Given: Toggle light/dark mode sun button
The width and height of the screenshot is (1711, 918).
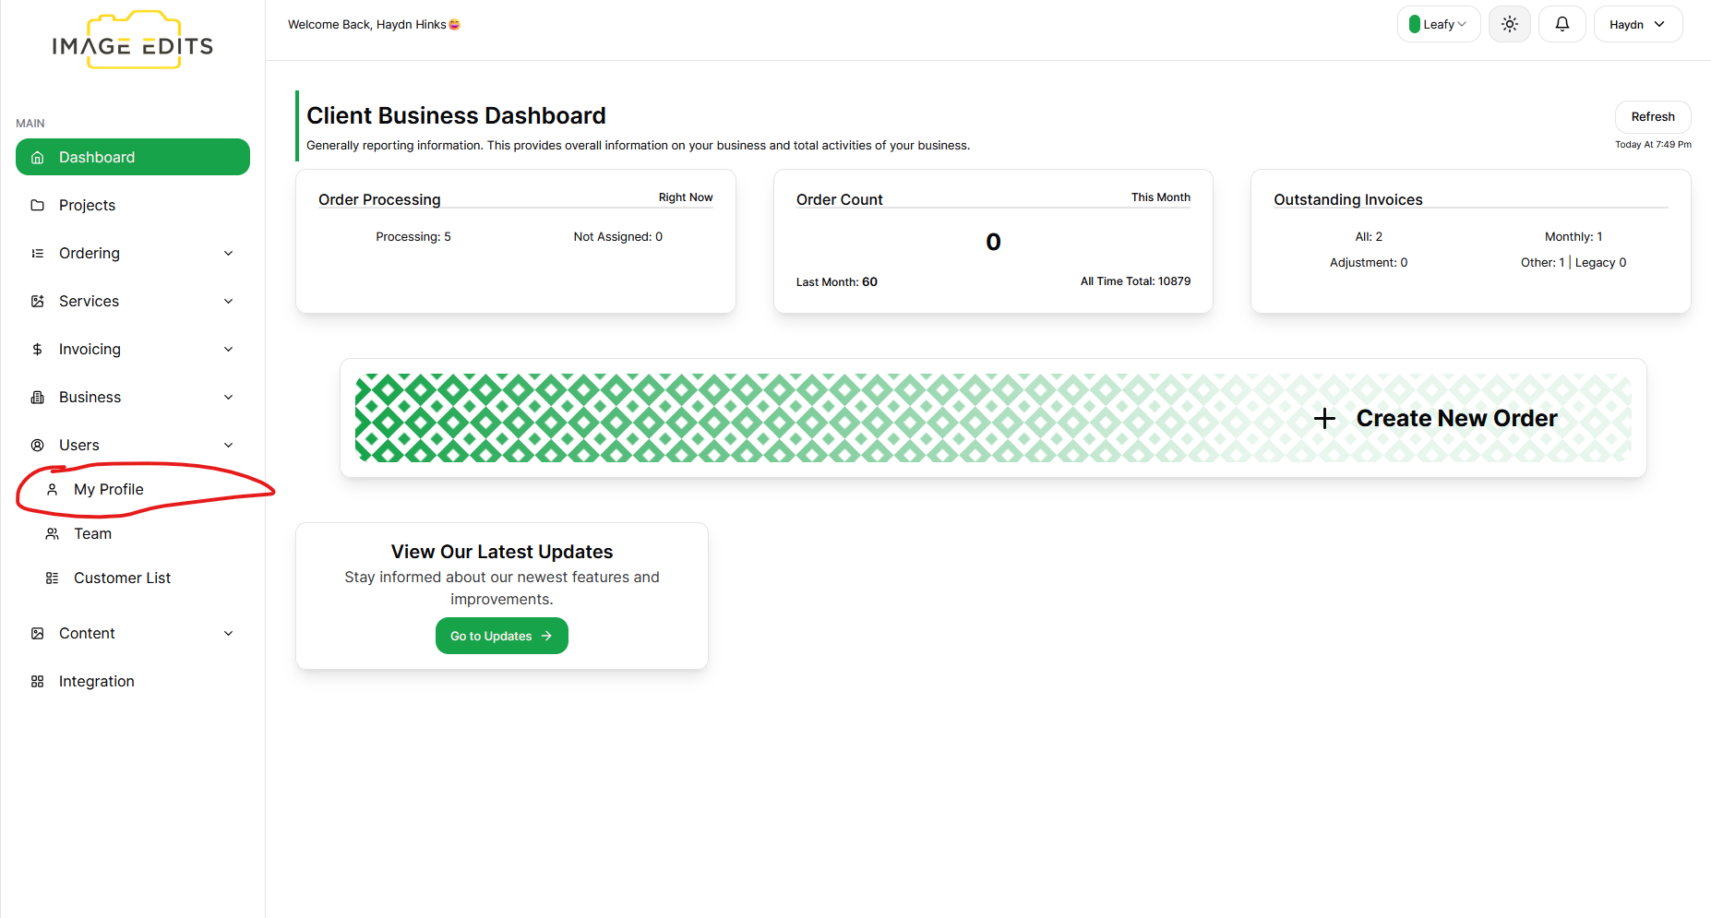Looking at the screenshot, I should (x=1509, y=25).
